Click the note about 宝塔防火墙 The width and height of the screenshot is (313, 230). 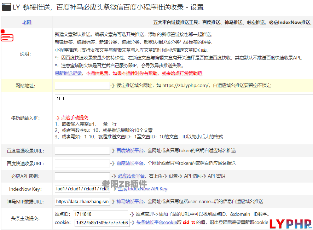pos(119,65)
